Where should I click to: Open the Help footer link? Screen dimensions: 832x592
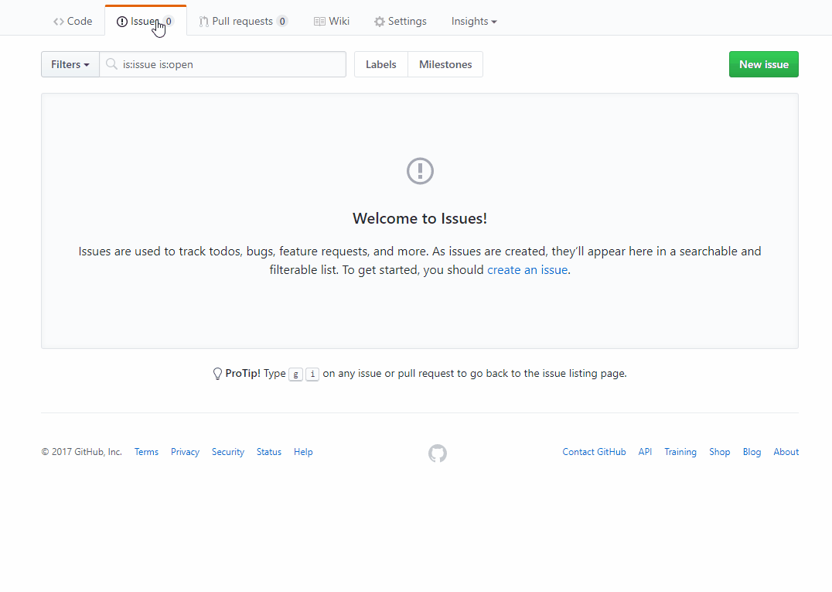point(304,452)
